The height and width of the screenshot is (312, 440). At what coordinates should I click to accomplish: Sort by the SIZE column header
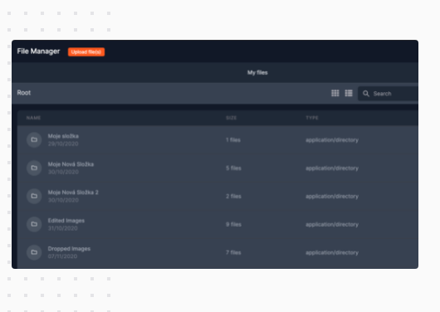(232, 118)
